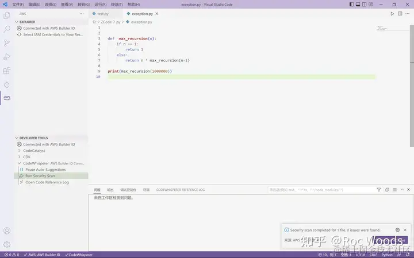Focus the Problems filter input field
The height and width of the screenshot is (258, 414).
(x=321, y=190)
